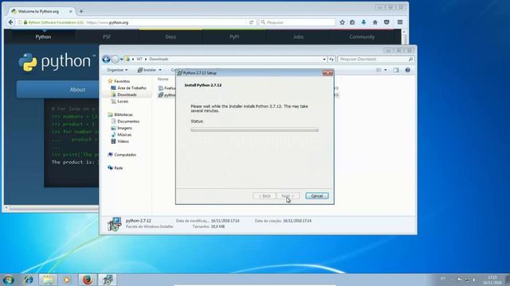Refresh the Explorer Downloads folder

click(331, 60)
